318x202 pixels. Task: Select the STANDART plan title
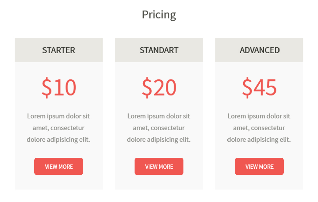point(159,50)
